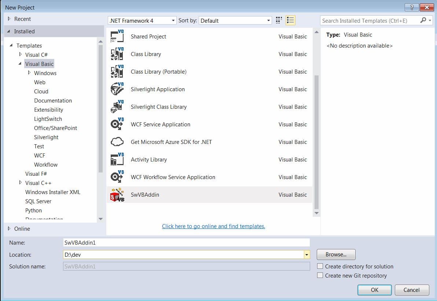
Task: Click the tree panel scroll-down arrow
Action: coord(100,219)
